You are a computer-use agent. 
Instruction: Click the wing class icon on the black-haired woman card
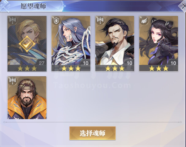pos(144,21)
